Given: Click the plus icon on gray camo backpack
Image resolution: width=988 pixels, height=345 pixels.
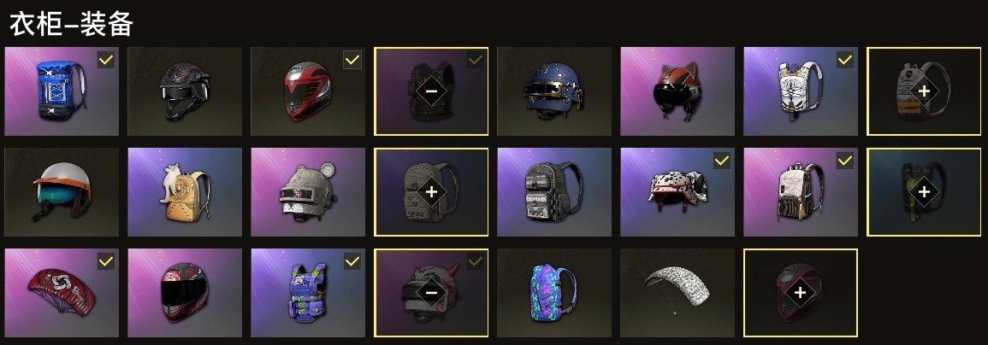Looking at the screenshot, I should [x=431, y=192].
